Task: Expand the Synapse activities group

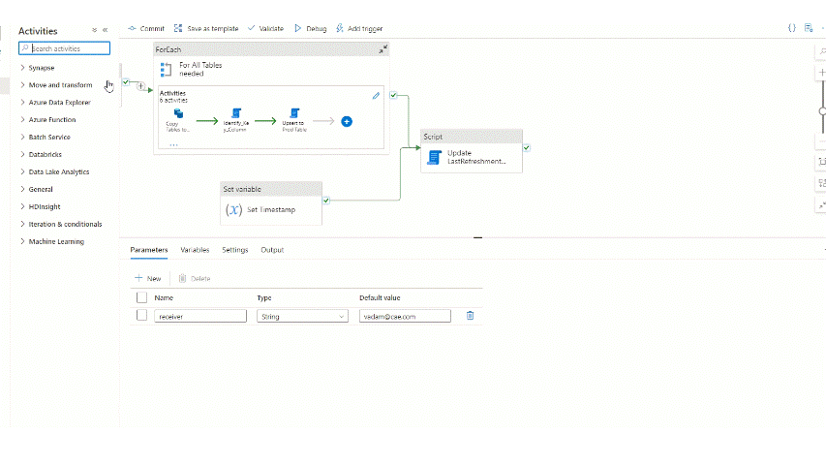Action: pos(41,68)
